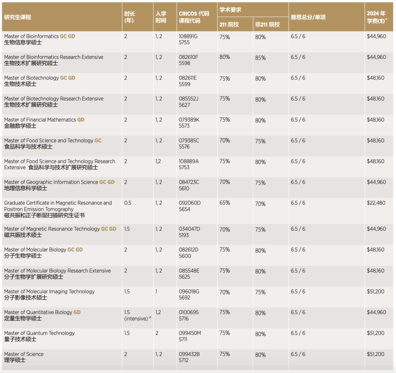Select Master of Financial Mathematics GD

pyautogui.click(x=44, y=120)
